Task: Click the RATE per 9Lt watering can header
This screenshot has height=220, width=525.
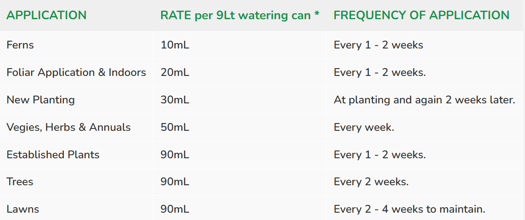Action: [240, 16]
